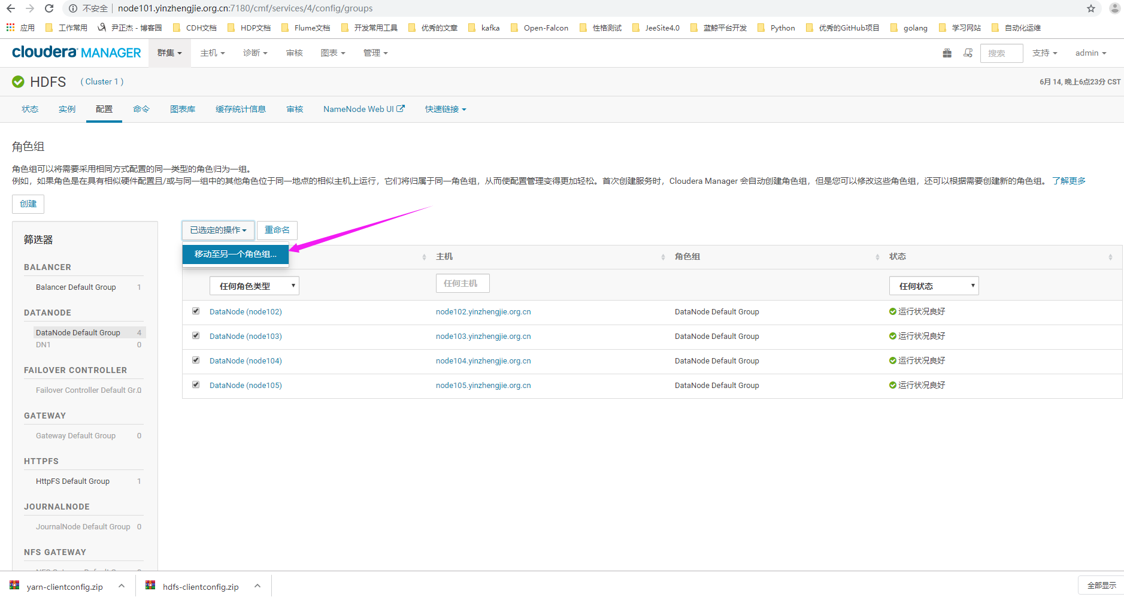
Task: Uncheck the DataNode (node102) checkbox
Action: 196,311
